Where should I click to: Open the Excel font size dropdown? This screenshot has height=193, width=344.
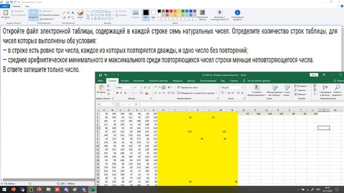pyautogui.click(x=141, y=87)
